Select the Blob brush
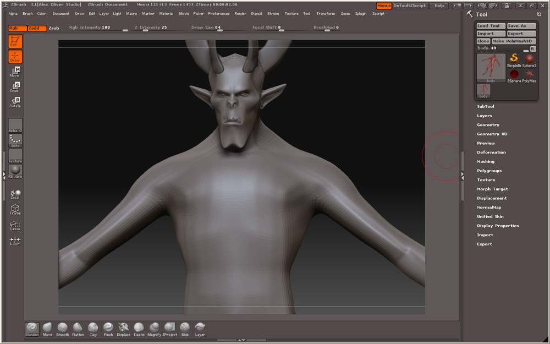550x344 pixels. pyautogui.click(x=185, y=329)
